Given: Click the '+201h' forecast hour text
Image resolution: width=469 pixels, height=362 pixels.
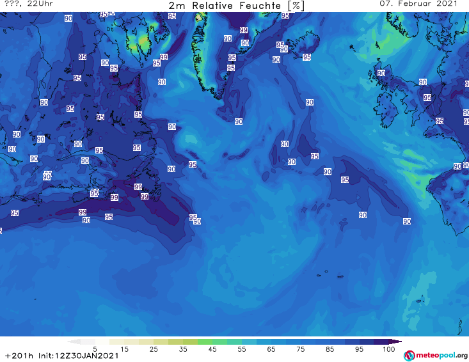Looking at the screenshot, I should click(19, 356).
